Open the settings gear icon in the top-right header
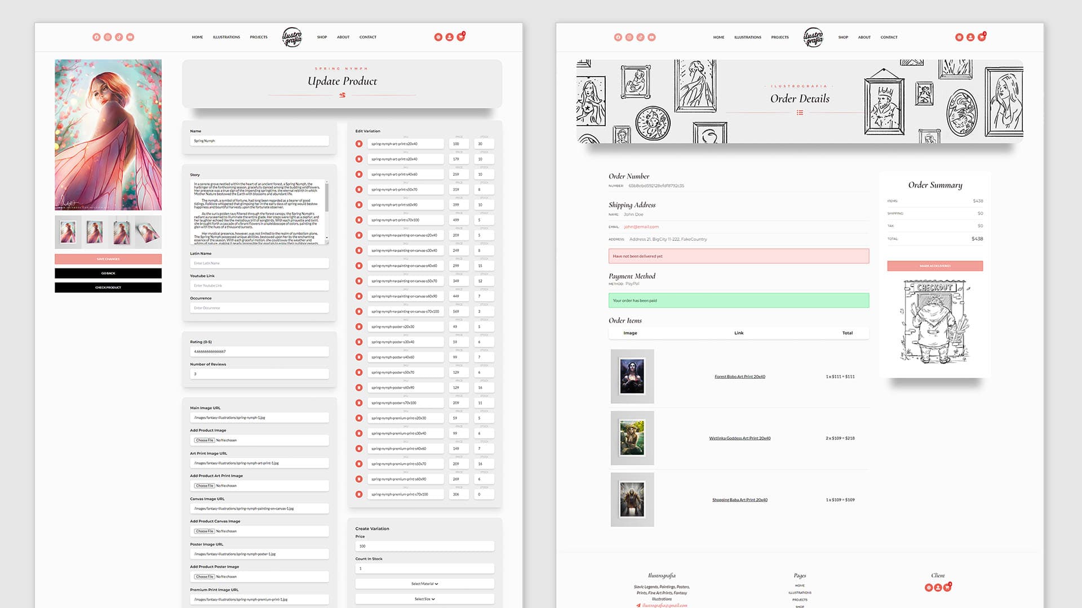 tap(438, 37)
